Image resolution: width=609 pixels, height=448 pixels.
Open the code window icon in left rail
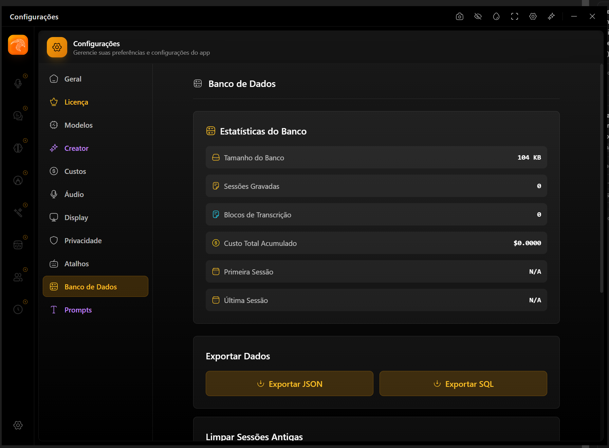(x=18, y=245)
